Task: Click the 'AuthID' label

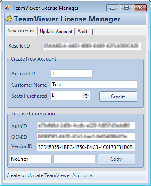Action: [x=19, y=126]
